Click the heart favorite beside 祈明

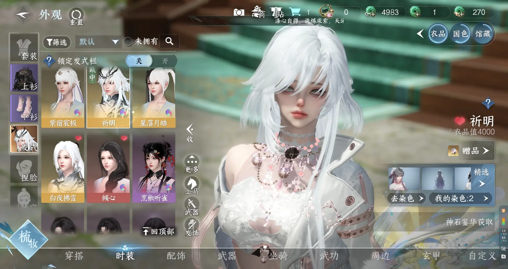(460, 121)
